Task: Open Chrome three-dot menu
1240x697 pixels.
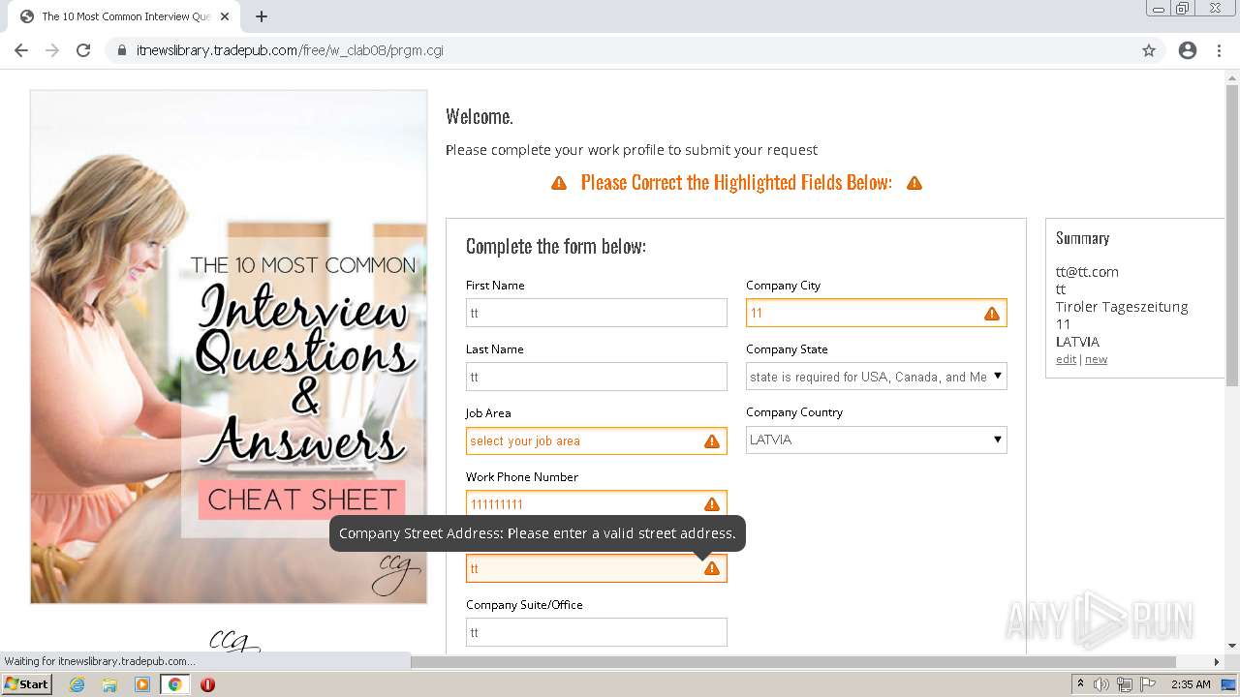Action: click(1219, 50)
